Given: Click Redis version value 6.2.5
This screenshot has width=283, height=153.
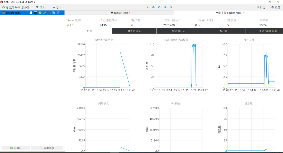Looking at the screenshot, I should (x=70, y=25).
